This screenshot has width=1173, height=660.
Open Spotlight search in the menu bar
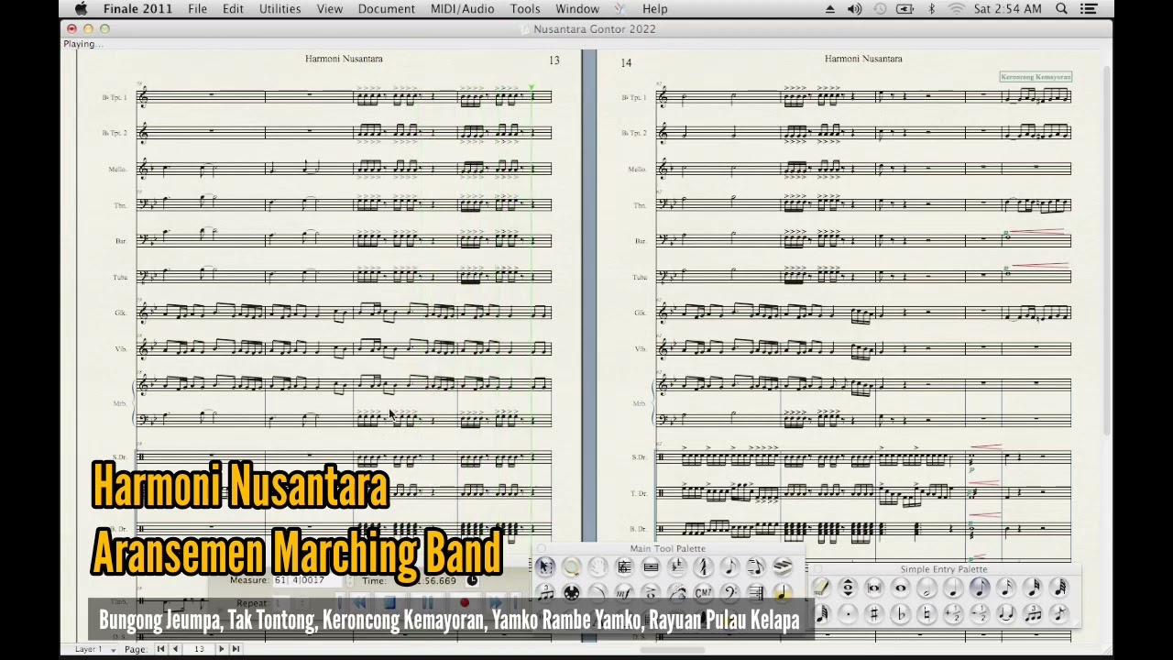click(1061, 9)
